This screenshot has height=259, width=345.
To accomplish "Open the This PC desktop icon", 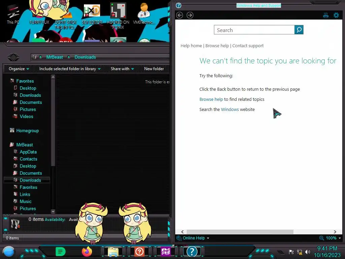I will 13,14.
